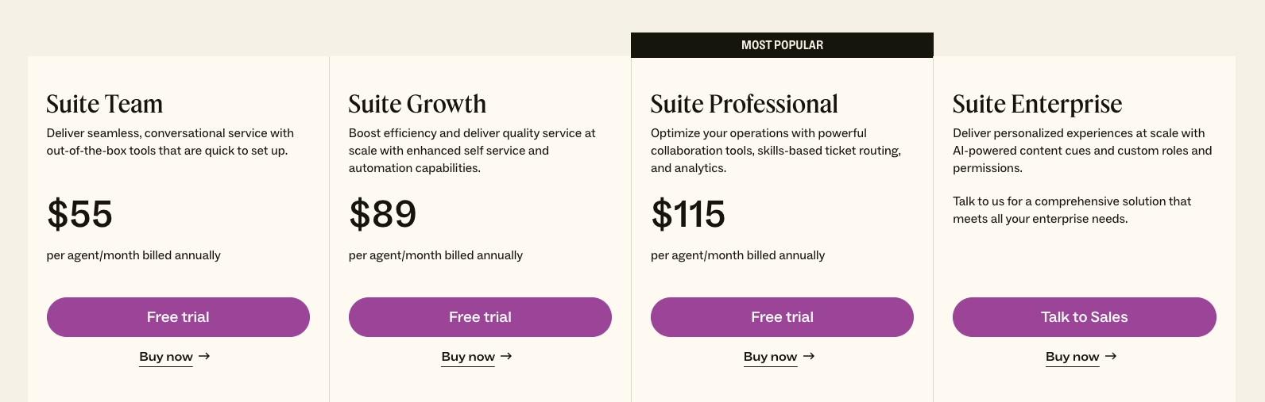The height and width of the screenshot is (402, 1265).
Task: Click the Suite Growth plan heading
Action: (x=417, y=104)
